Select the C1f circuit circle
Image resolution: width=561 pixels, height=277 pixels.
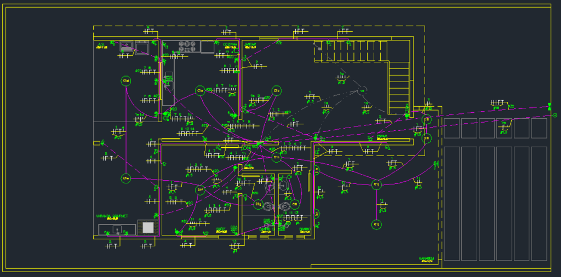pos(199,190)
